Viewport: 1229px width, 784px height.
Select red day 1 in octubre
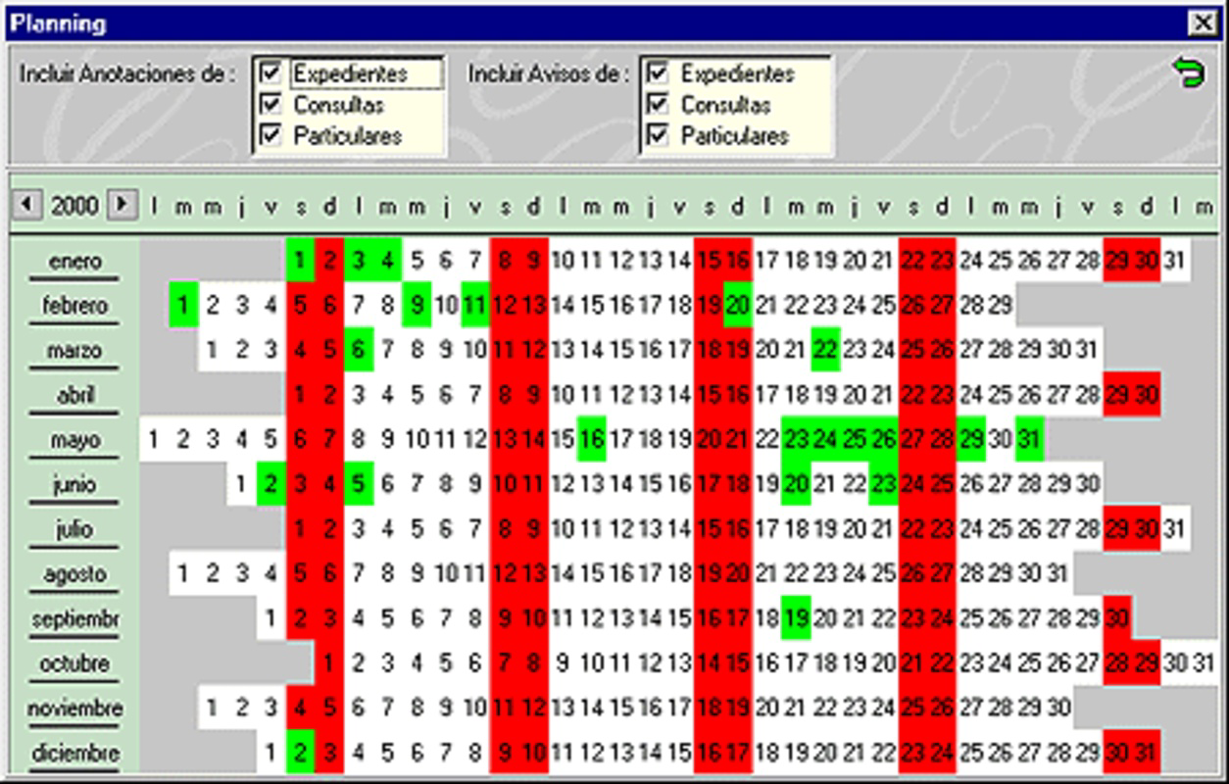329,663
